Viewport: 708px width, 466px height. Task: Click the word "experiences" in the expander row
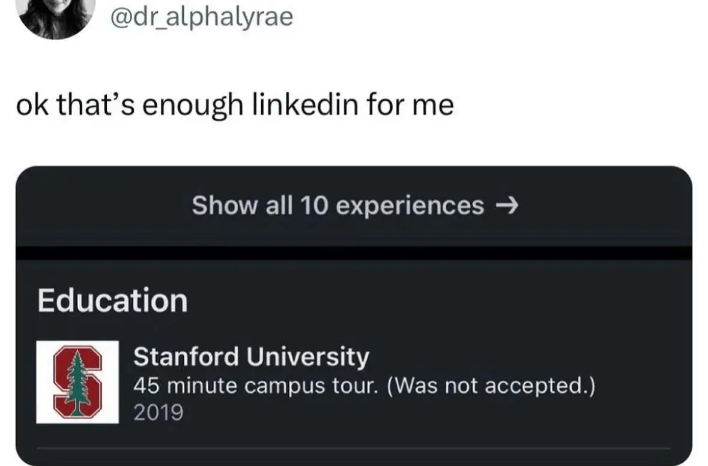[x=410, y=206]
